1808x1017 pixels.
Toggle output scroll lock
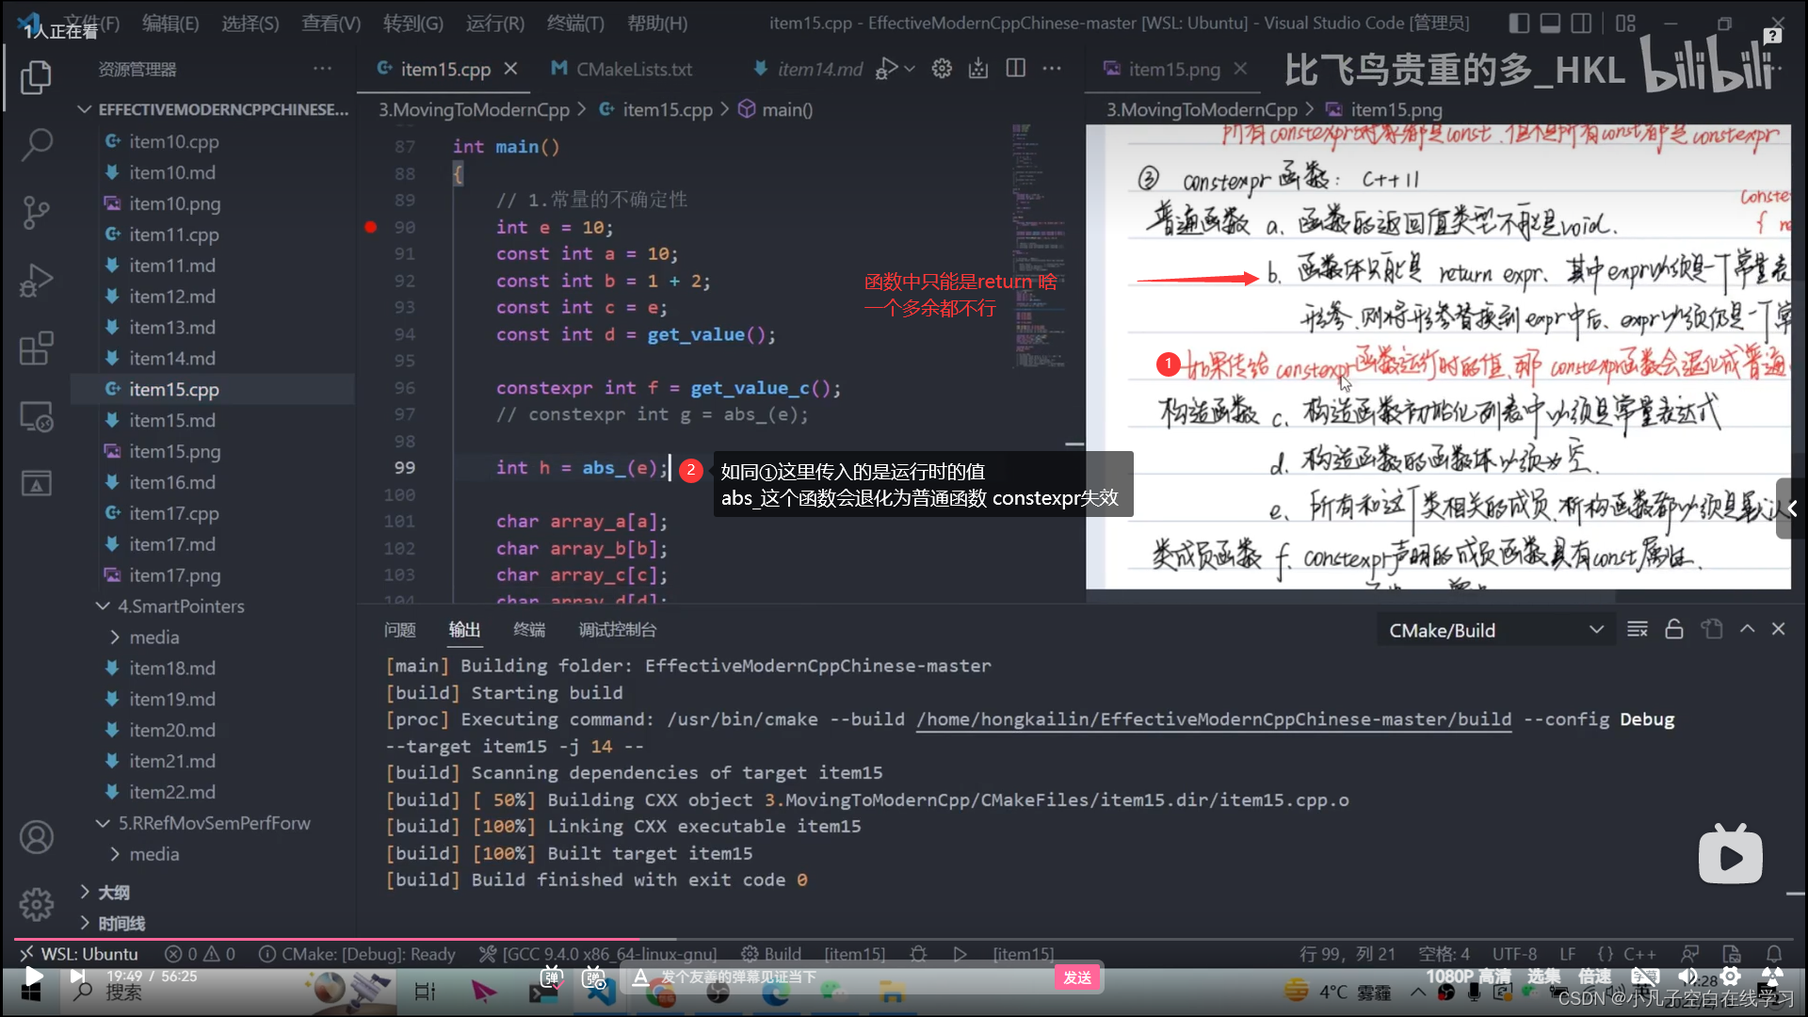pyautogui.click(x=1673, y=629)
